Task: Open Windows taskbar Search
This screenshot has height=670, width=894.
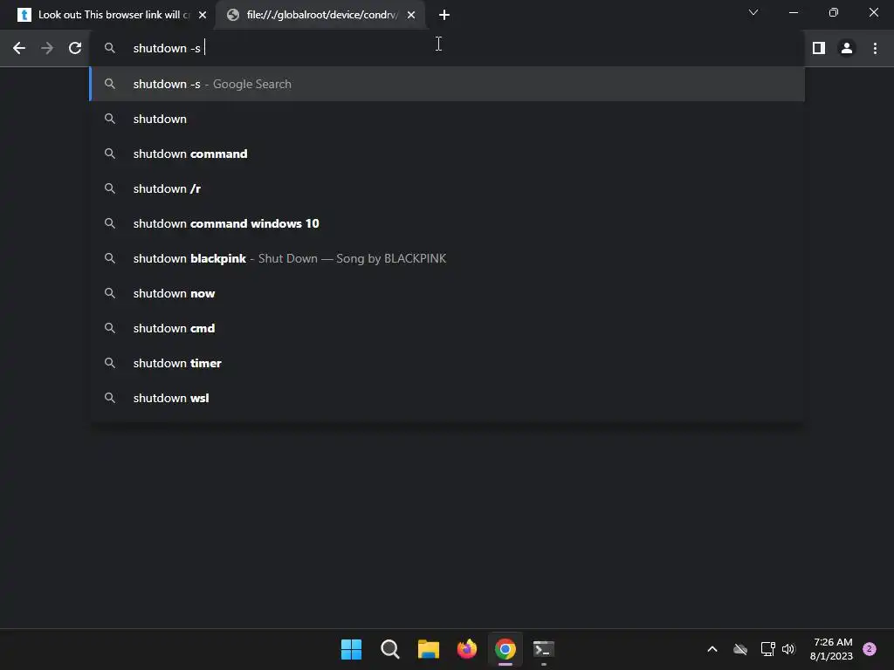Action: click(390, 649)
